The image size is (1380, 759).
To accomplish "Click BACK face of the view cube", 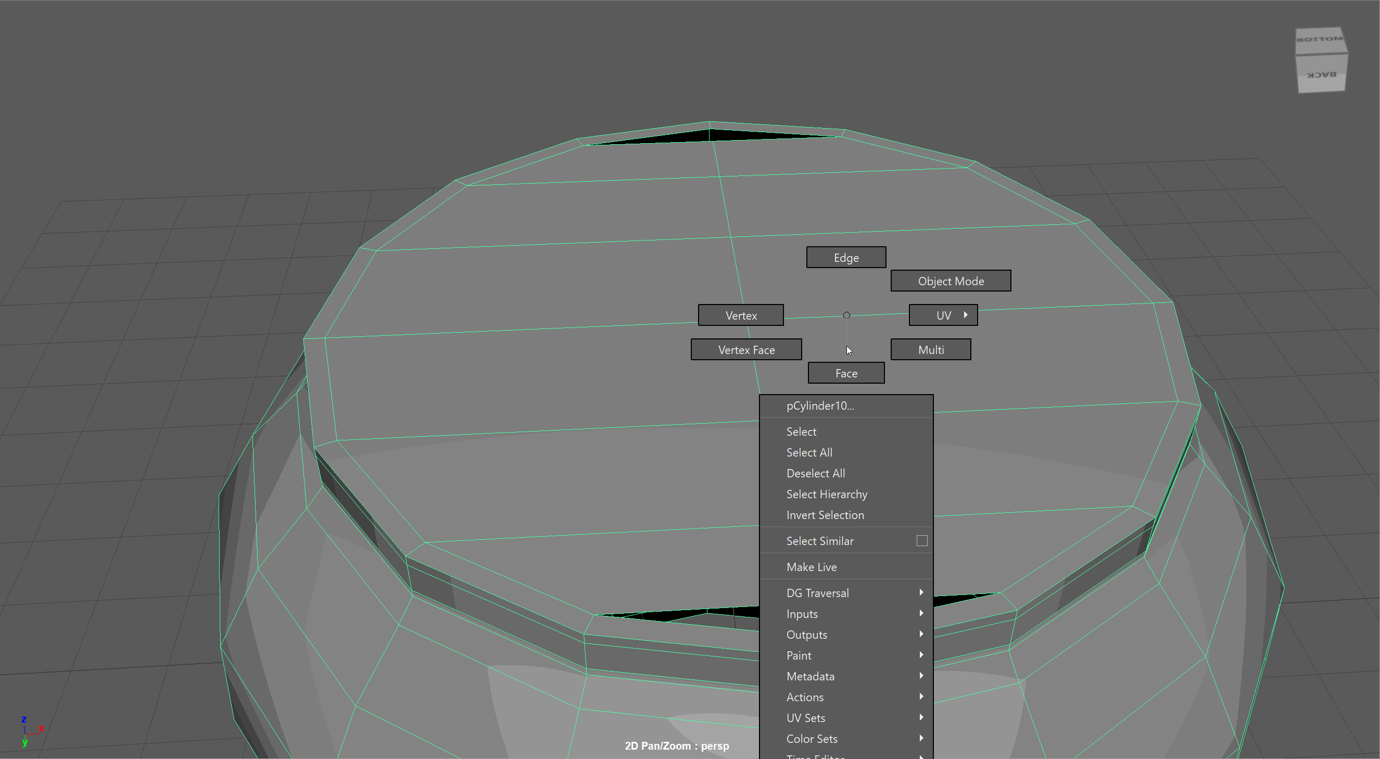I will click(x=1321, y=75).
